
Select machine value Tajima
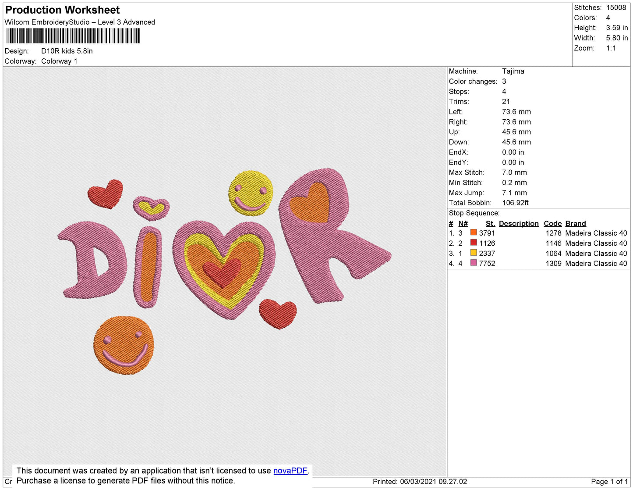click(x=513, y=71)
